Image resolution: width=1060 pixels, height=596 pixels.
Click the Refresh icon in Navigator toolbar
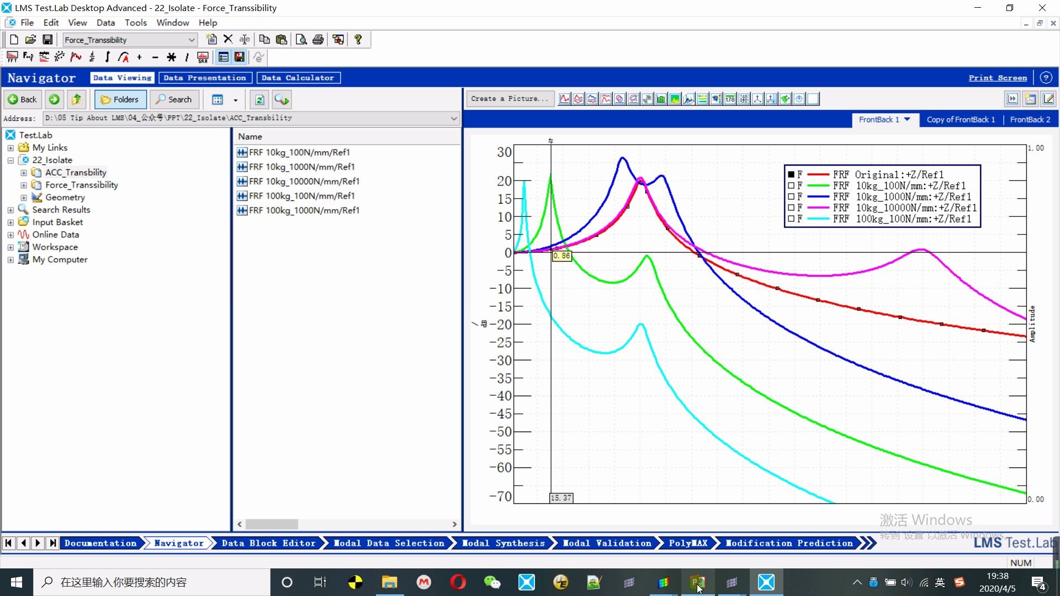(x=259, y=99)
